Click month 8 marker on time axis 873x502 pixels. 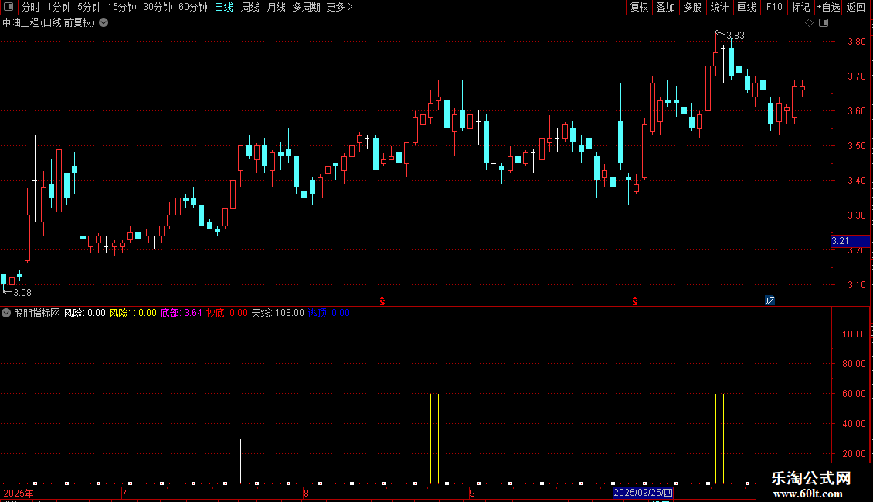click(x=306, y=493)
